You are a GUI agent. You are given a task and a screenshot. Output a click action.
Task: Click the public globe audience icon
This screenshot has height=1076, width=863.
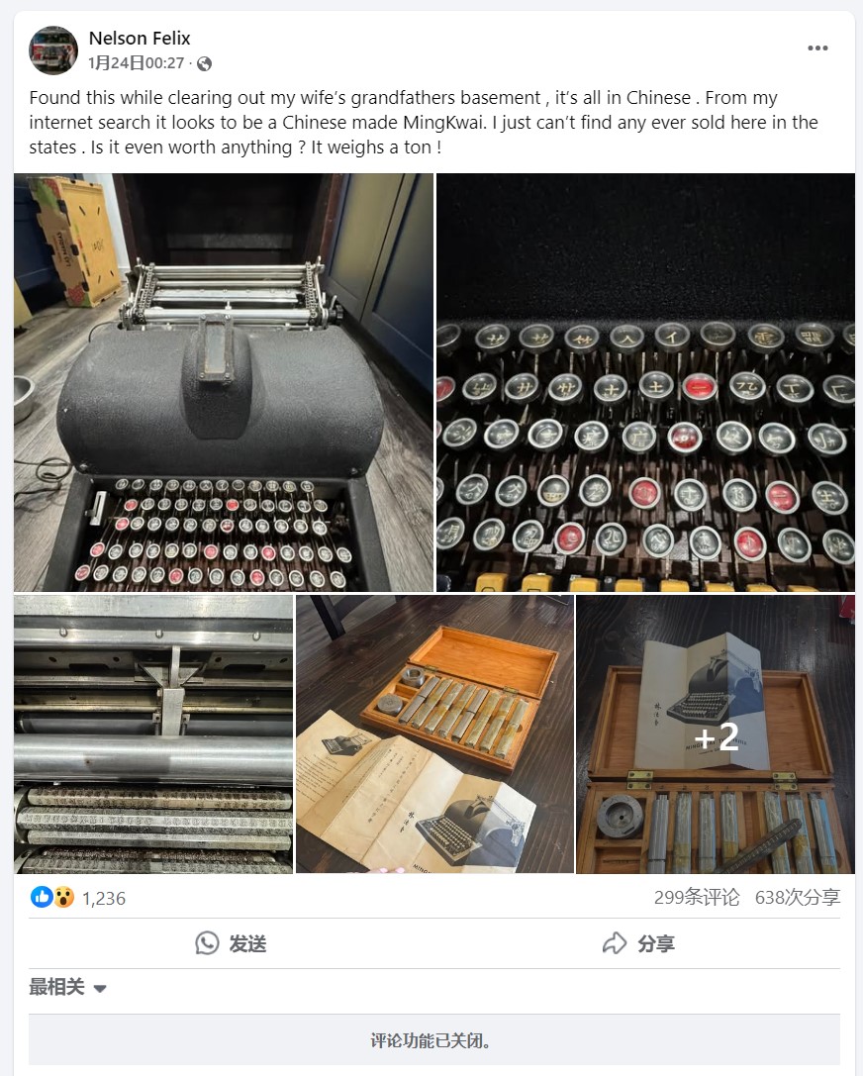point(204,63)
